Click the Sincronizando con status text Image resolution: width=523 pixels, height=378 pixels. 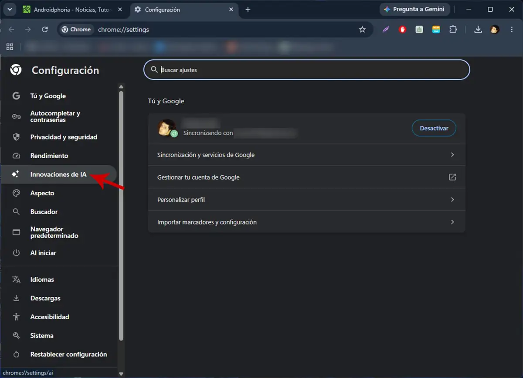point(208,133)
